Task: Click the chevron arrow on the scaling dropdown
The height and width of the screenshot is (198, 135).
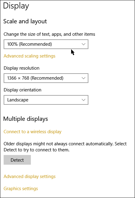Action: (84, 44)
